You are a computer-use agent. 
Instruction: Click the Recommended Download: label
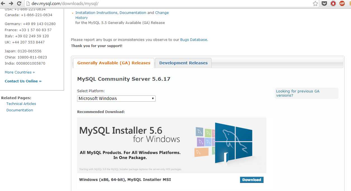pos(101,112)
